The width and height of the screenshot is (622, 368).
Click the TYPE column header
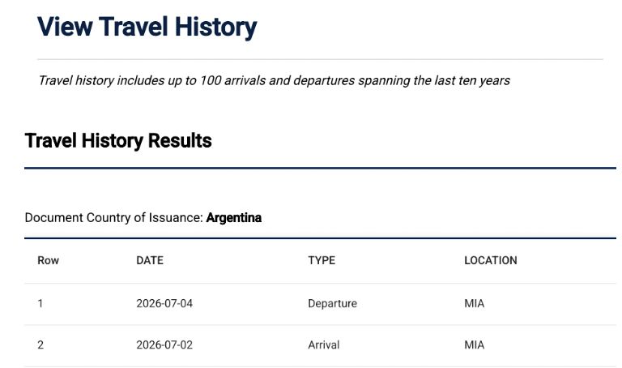[x=322, y=260]
